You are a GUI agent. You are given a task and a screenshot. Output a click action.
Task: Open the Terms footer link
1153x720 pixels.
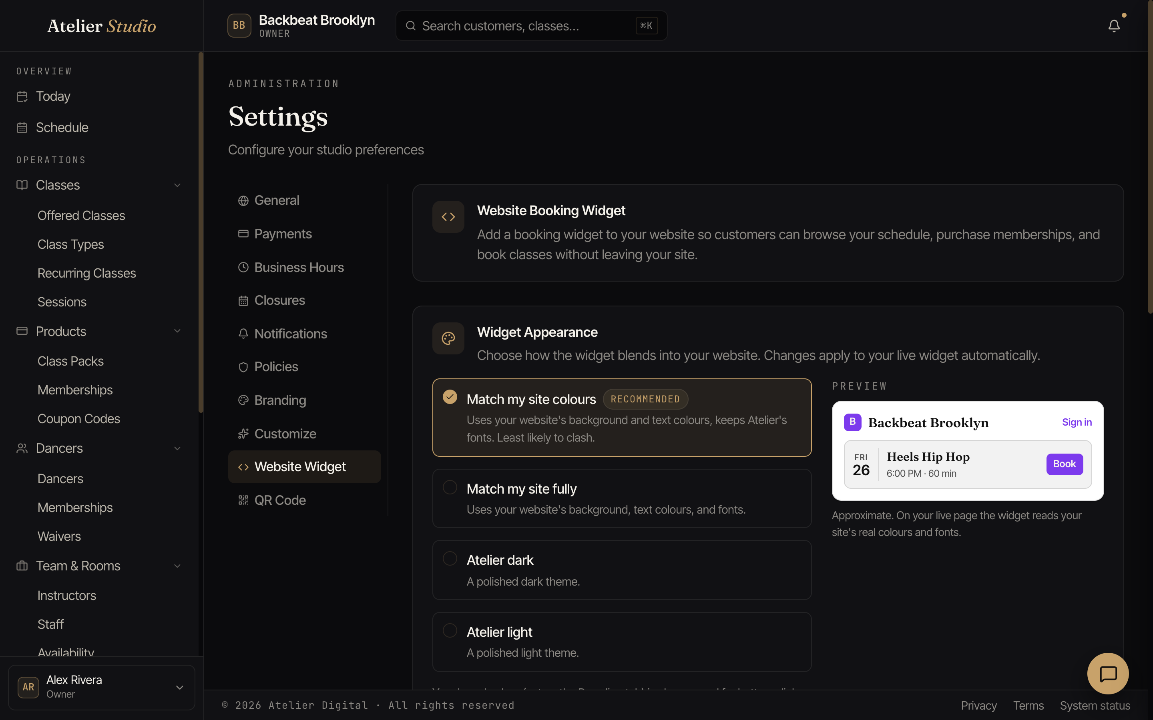(x=1028, y=705)
